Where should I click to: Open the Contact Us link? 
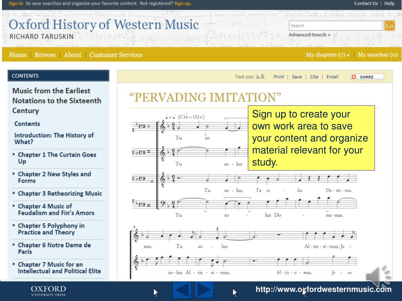point(366,3)
